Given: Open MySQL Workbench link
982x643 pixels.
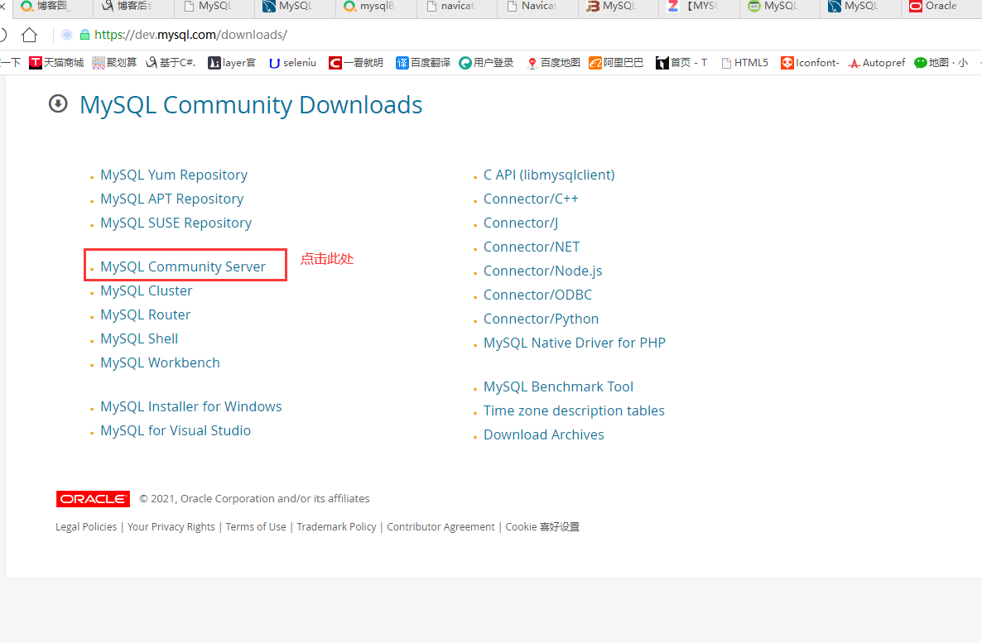Looking at the screenshot, I should [x=160, y=362].
